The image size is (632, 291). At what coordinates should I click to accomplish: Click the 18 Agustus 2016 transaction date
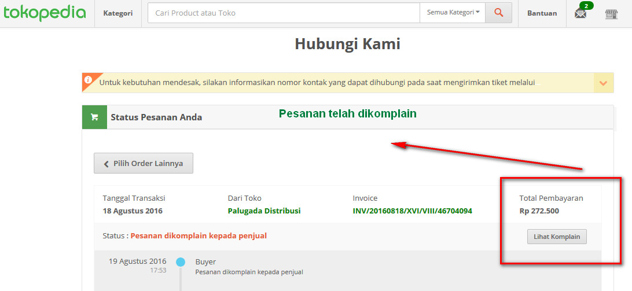point(133,211)
